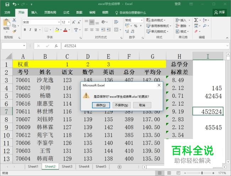Align text left in alignment group

(86, 30)
